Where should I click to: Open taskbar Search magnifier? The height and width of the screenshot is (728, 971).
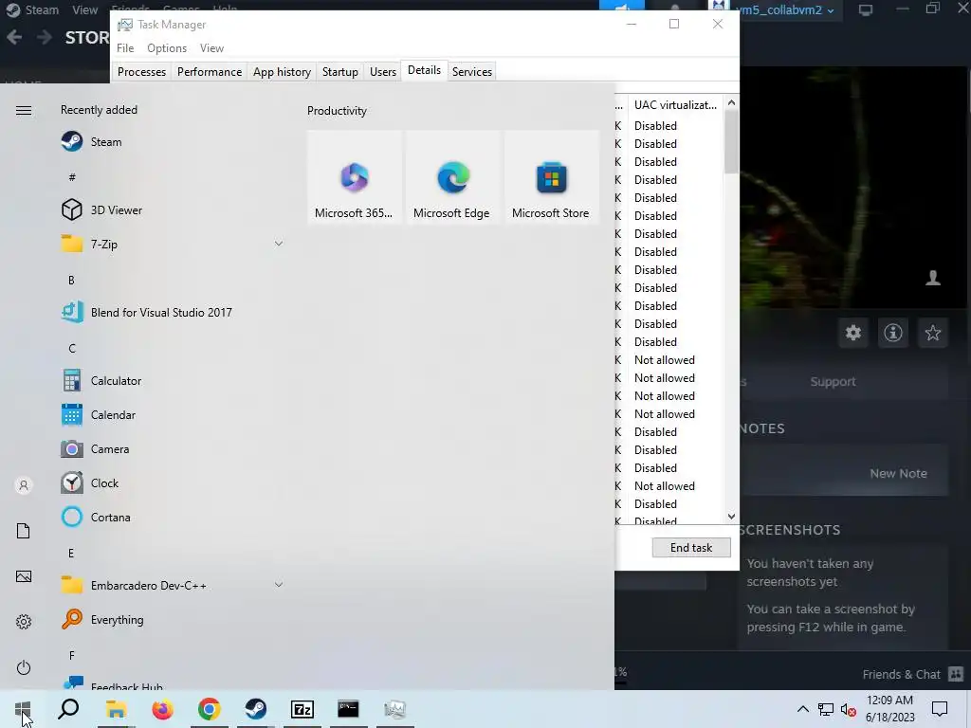[68, 709]
